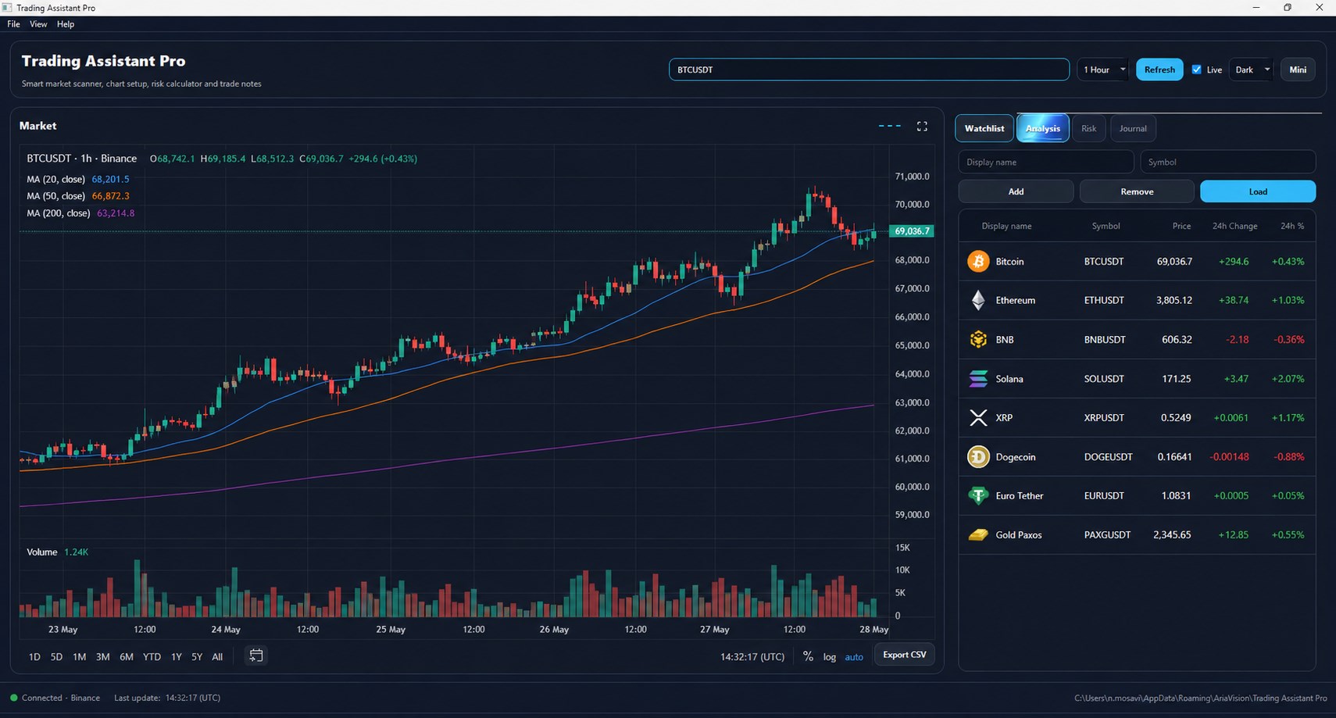Select the 5Y time range
This screenshot has width=1336, height=718.
click(197, 657)
